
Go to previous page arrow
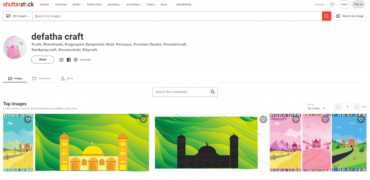tap(338, 107)
